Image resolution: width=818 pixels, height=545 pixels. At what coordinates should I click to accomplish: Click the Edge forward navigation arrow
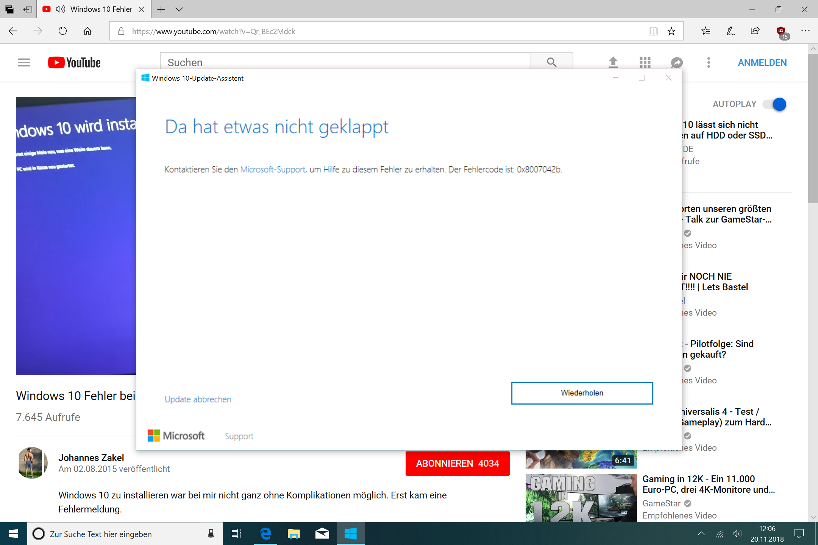coord(37,31)
